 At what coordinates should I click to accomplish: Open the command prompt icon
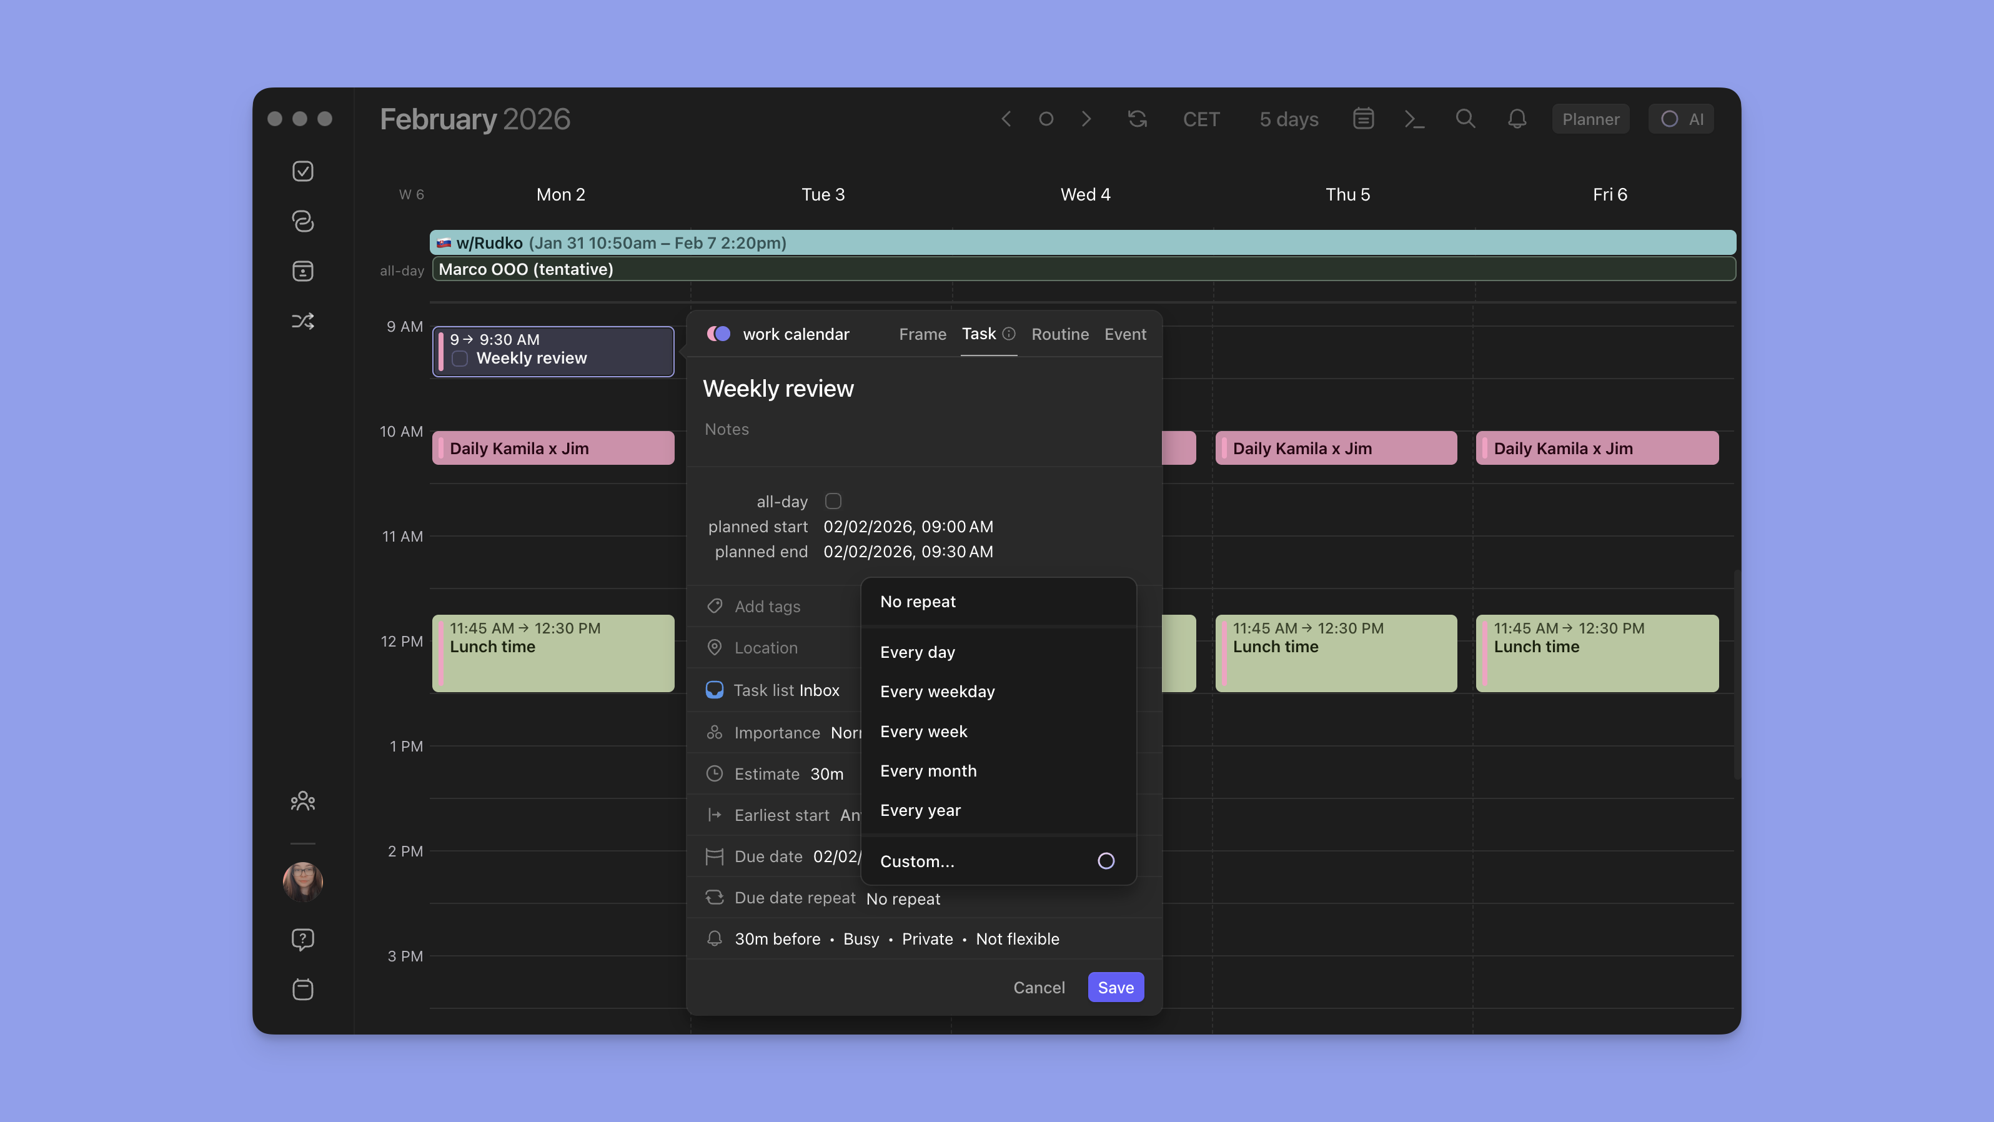(1414, 119)
